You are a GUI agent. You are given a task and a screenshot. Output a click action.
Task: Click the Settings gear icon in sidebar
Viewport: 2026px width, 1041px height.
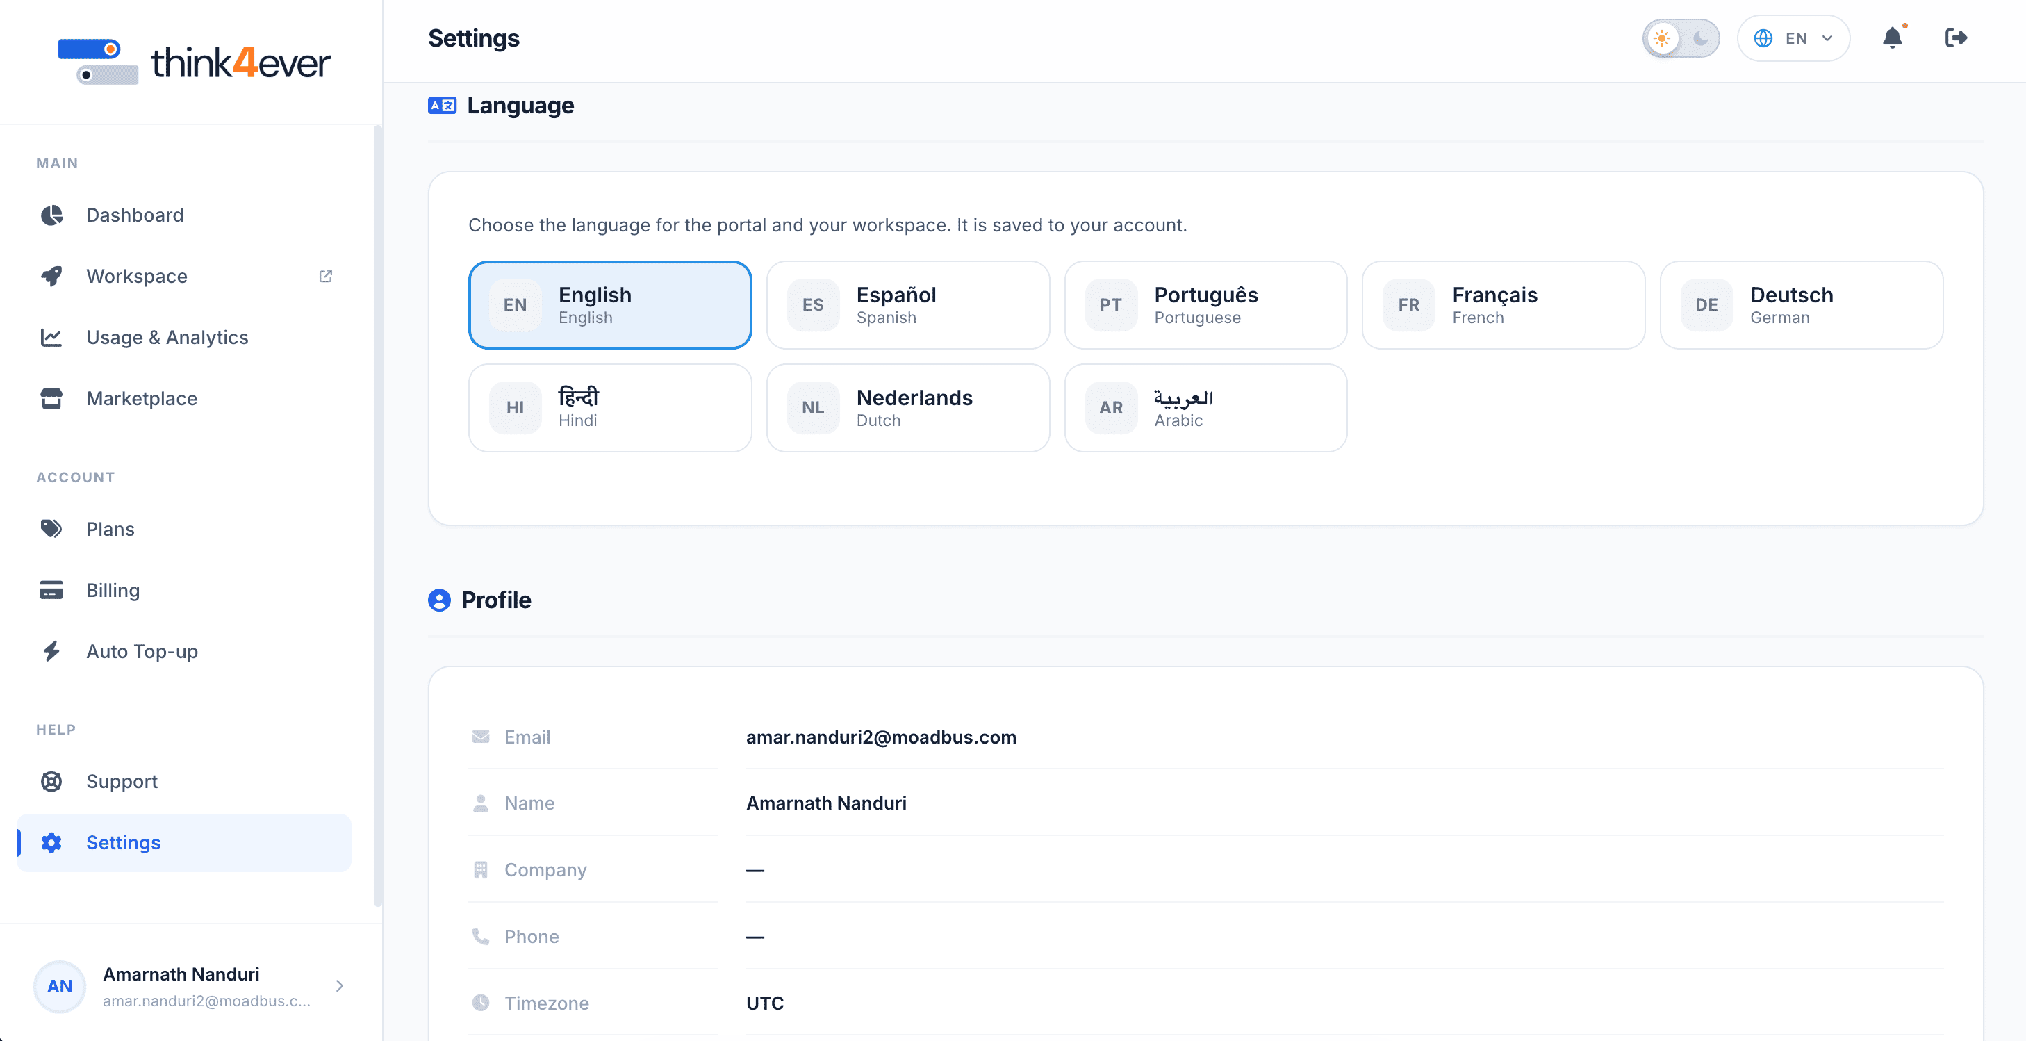(x=52, y=843)
